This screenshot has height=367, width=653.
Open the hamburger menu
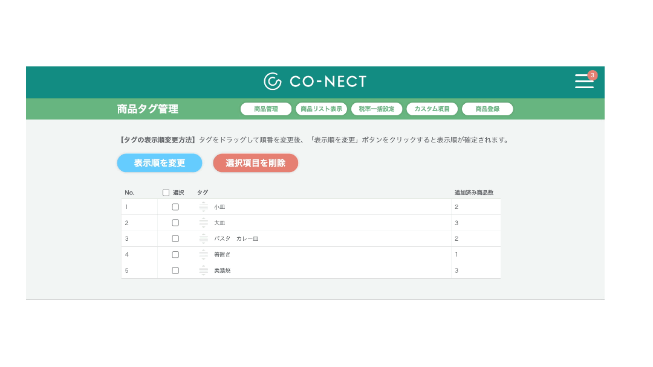tap(584, 81)
